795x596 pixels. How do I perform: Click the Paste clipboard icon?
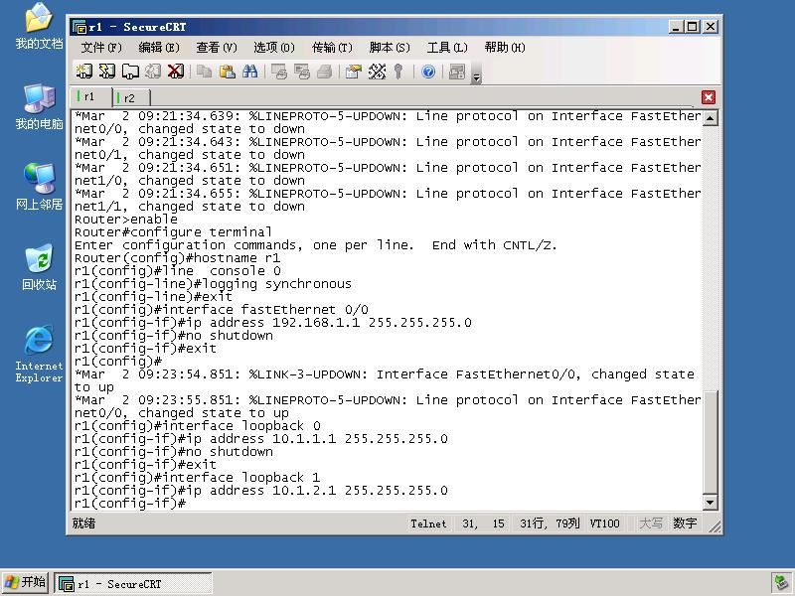pyautogui.click(x=228, y=72)
